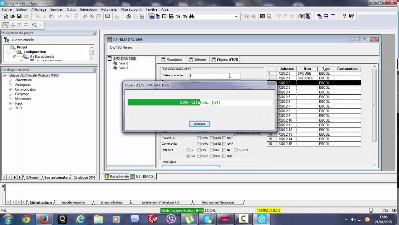This screenshot has width=399, height=225.
Task: Click the lightbulb icon in status bar
Action: pos(371,211)
